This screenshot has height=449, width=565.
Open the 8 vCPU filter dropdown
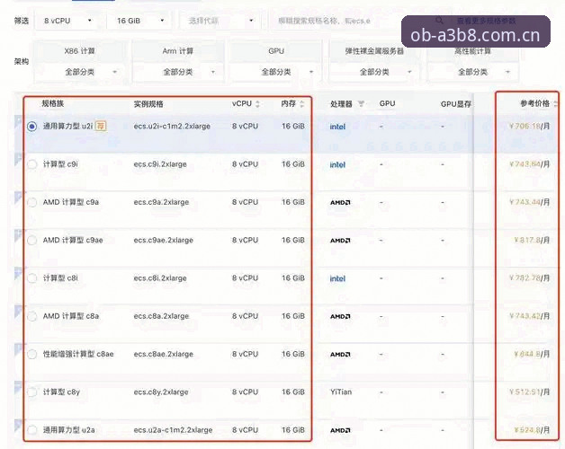[67, 21]
